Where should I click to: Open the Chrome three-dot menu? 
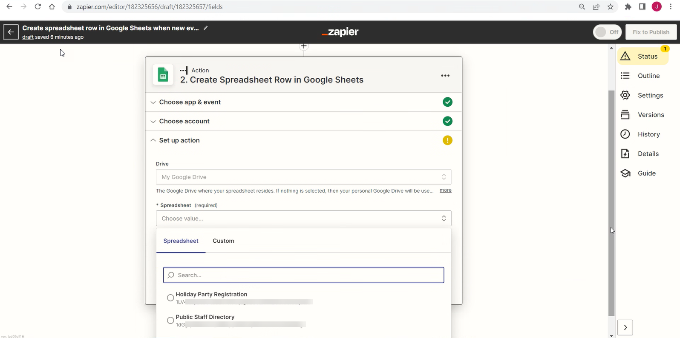(671, 7)
